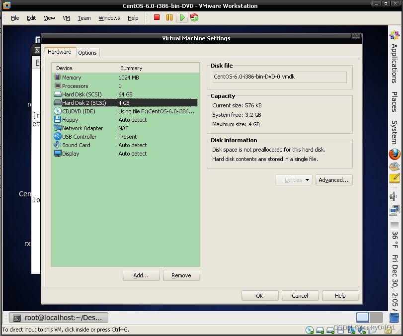Screen dimensions: 403x336
Task: Open the Windows menu
Action: [109, 18]
